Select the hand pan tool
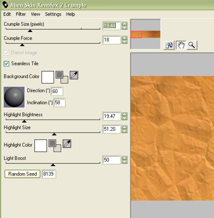Screen dimensions: 214x218 (181, 45)
